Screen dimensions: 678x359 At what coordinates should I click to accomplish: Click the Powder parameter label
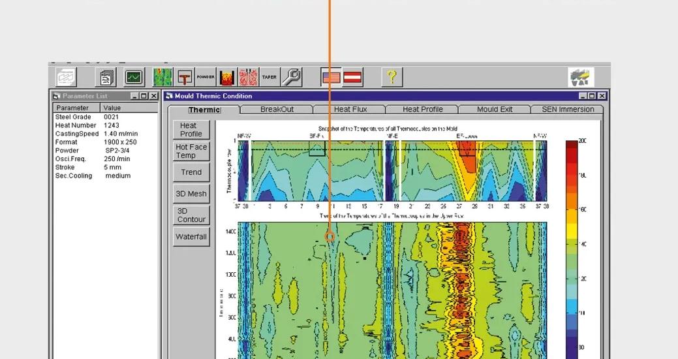coord(67,151)
